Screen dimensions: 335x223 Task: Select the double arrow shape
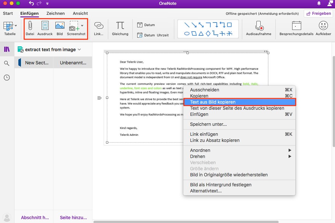tap(201, 25)
